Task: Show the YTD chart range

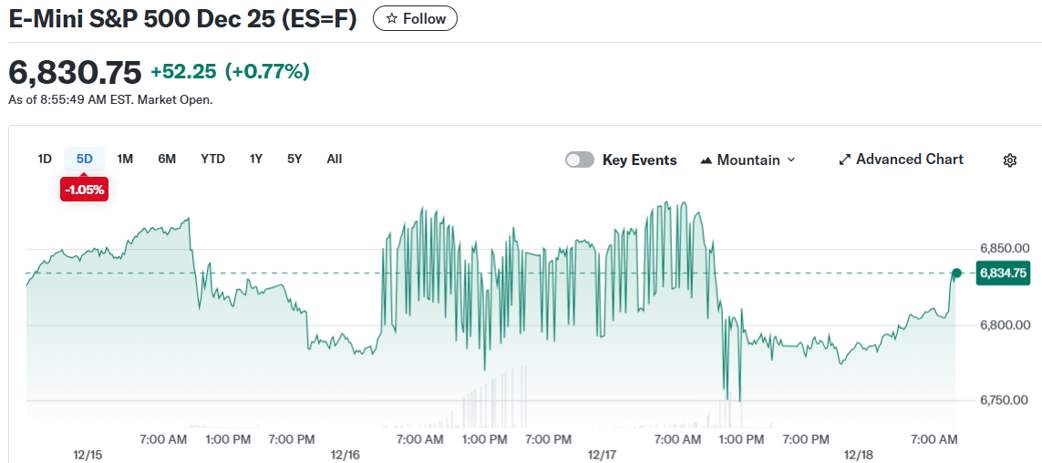Action: click(x=212, y=159)
